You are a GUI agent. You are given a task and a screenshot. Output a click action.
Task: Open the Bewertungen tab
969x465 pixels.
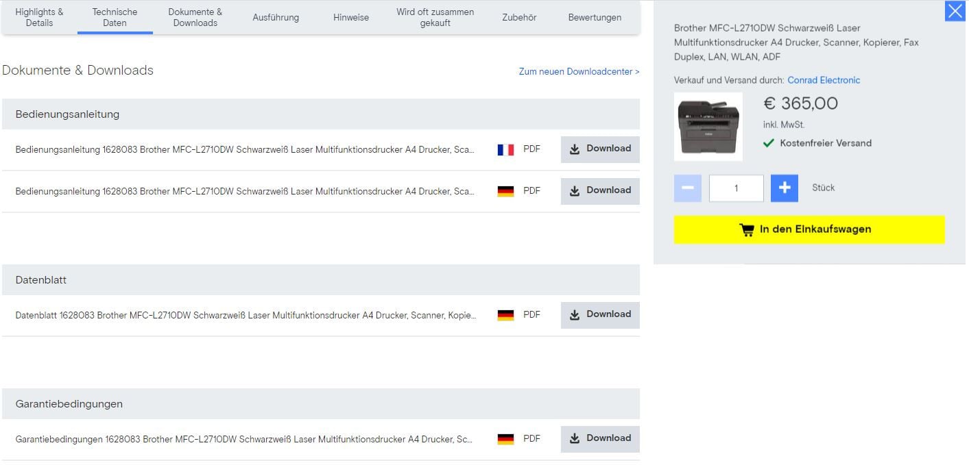point(594,17)
